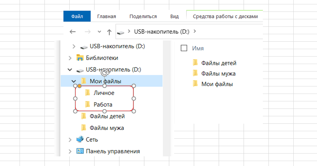Click the folder icon beside Работа
The width and height of the screenshot is (317, 166).
pos(88,104)
